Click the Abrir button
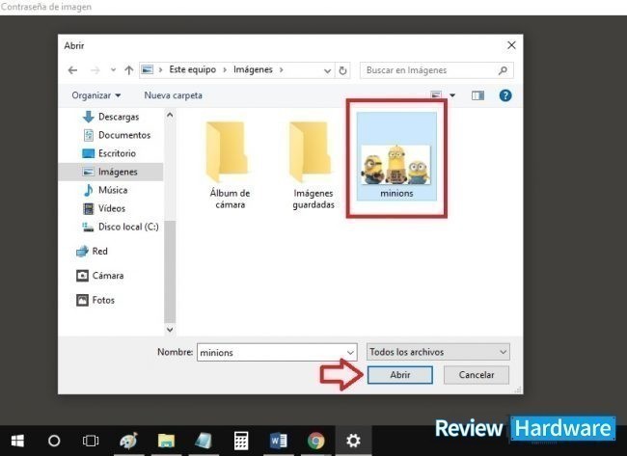 [402, 375]
